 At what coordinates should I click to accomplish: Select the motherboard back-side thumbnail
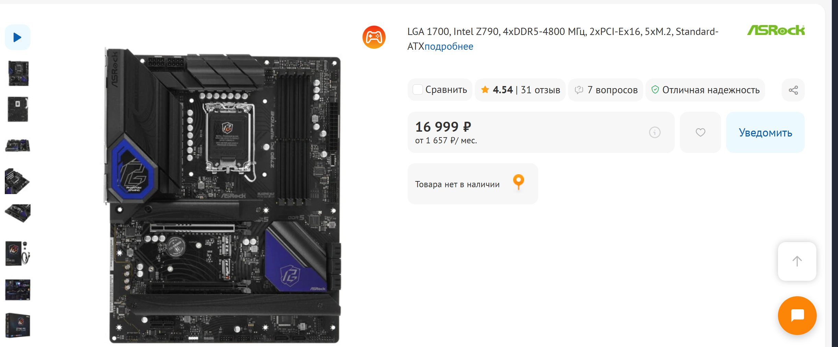pos(18,109)
